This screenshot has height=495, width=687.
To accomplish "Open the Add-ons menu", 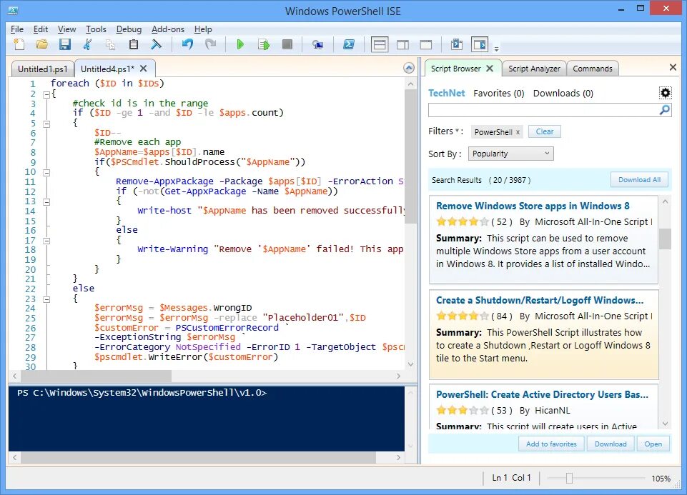I will pyautogui.click(x=168, y=29).
